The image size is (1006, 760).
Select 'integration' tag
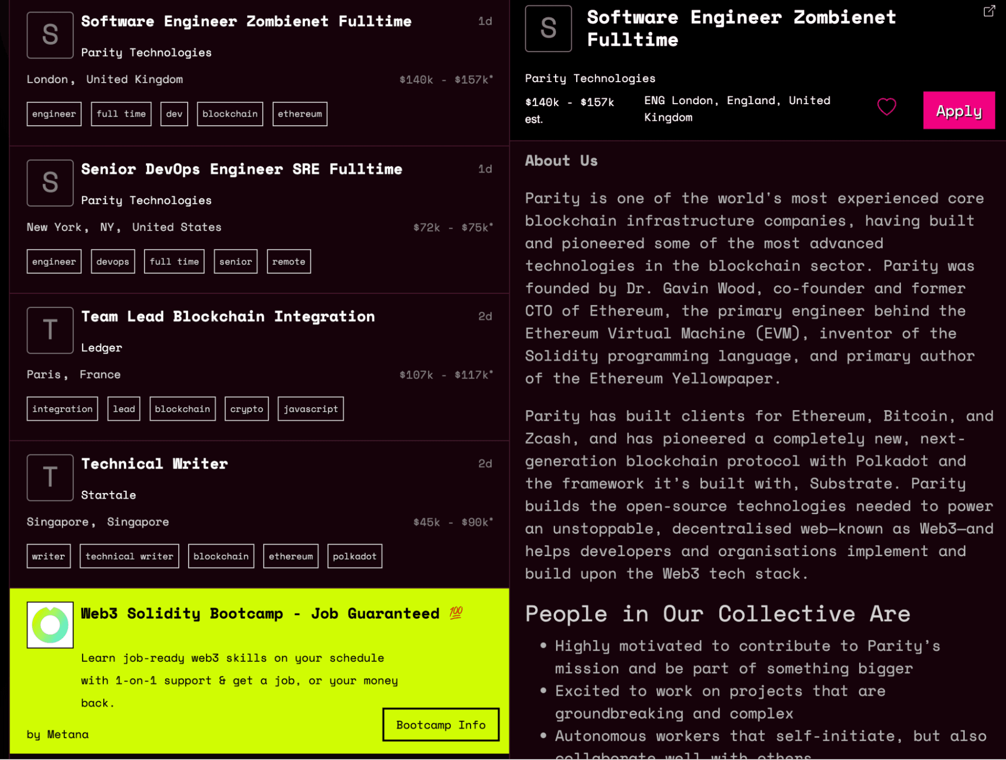pos(62,409)
